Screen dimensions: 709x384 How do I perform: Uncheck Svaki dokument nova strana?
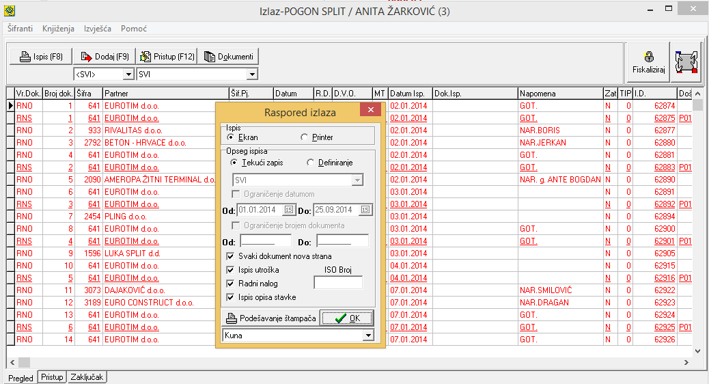(231, 256)
